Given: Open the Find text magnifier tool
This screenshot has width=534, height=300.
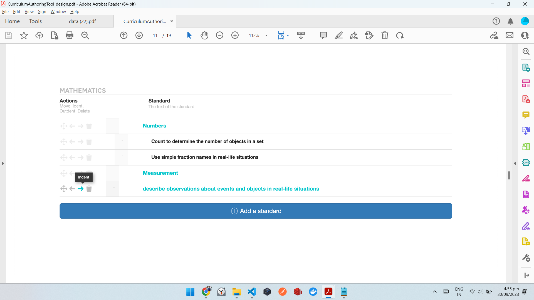Looking at the screenshot, I should pos(85,35).
